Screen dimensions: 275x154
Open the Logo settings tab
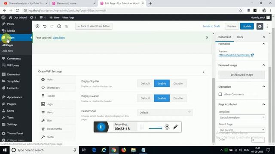pos(57,104)
